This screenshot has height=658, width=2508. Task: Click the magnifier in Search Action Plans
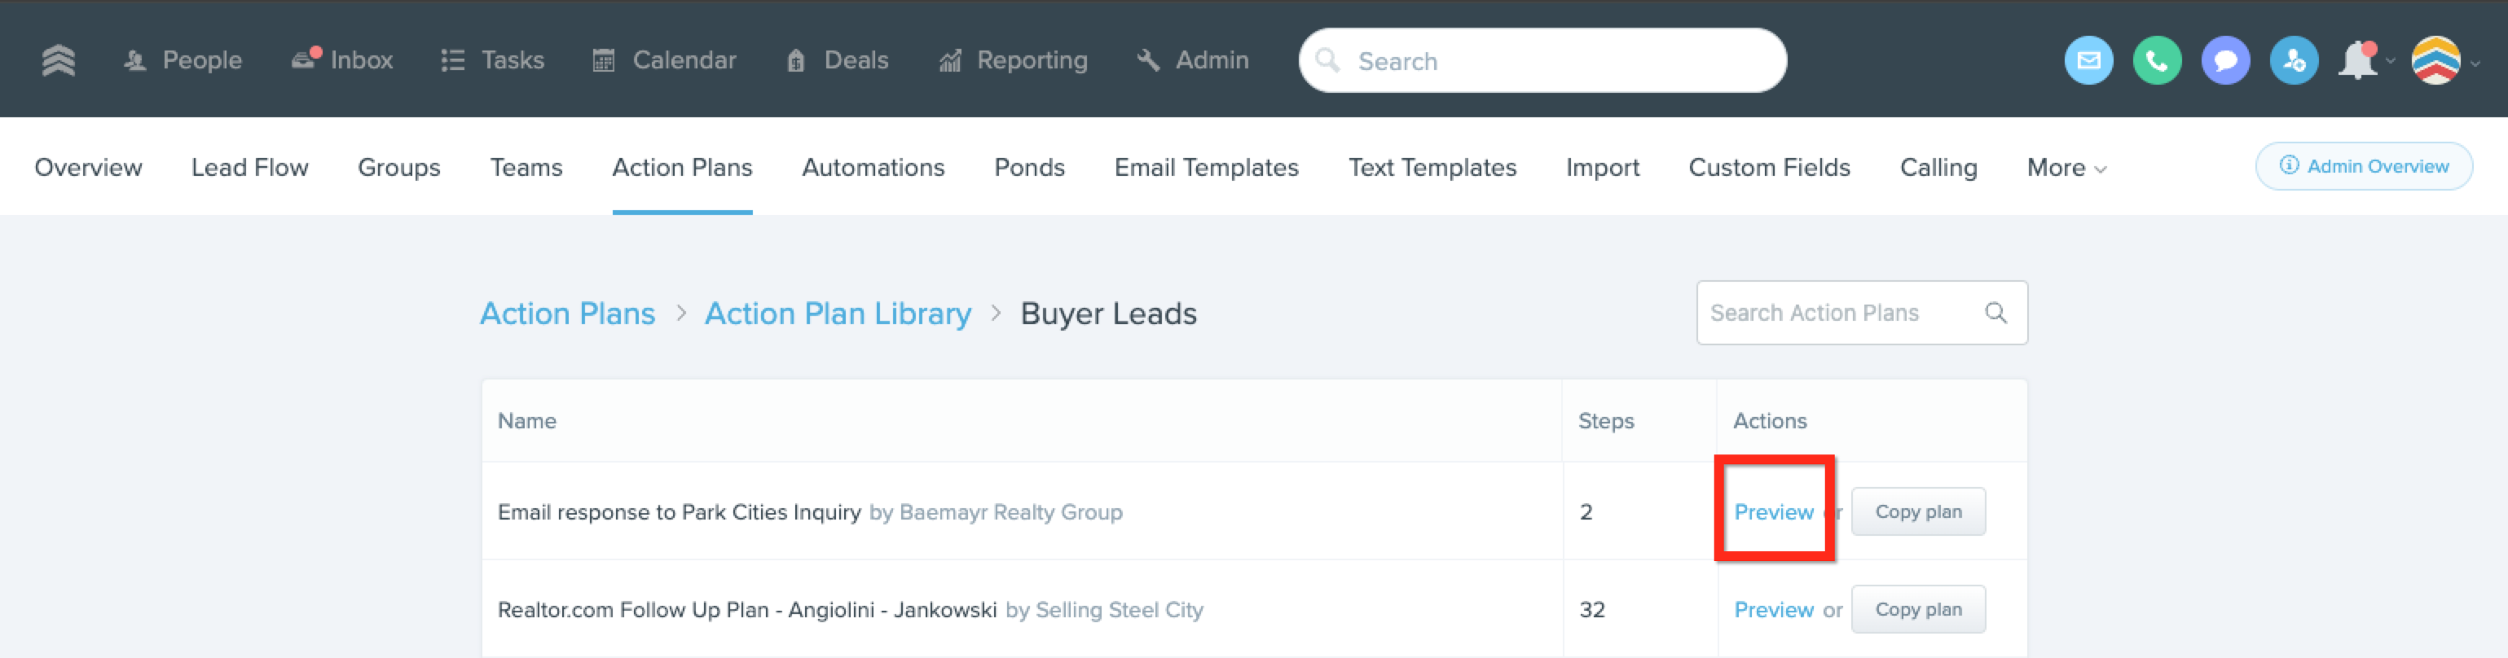click(x=1995, y=313)
